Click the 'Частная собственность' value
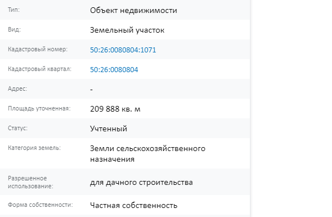The image size is (332, 217). pos(133,205)
